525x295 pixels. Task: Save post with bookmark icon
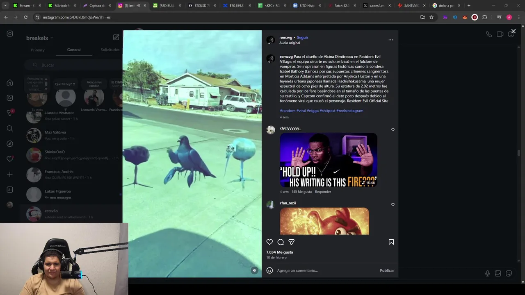(x=391, y=242)
